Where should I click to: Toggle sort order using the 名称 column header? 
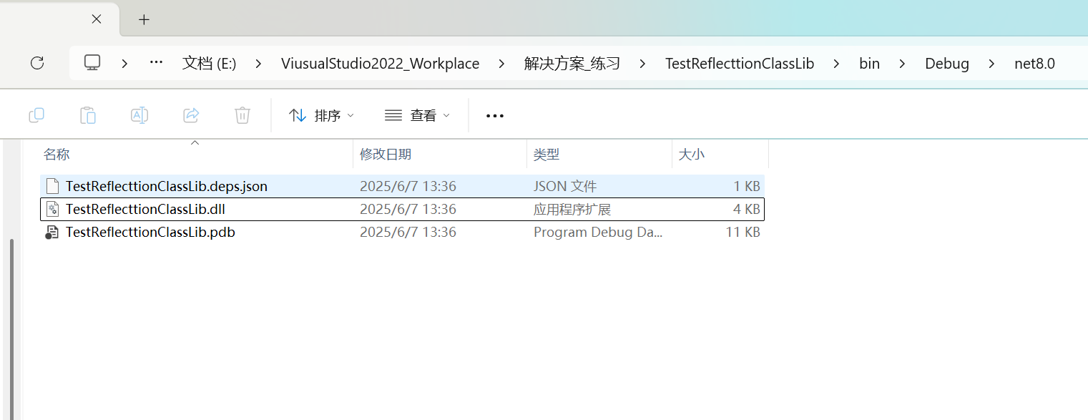tap(56, 153)
